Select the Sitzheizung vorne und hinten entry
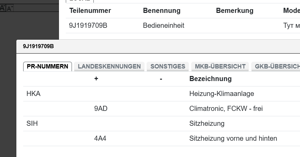Screen dimensions: 300x157 coord(233,138)
